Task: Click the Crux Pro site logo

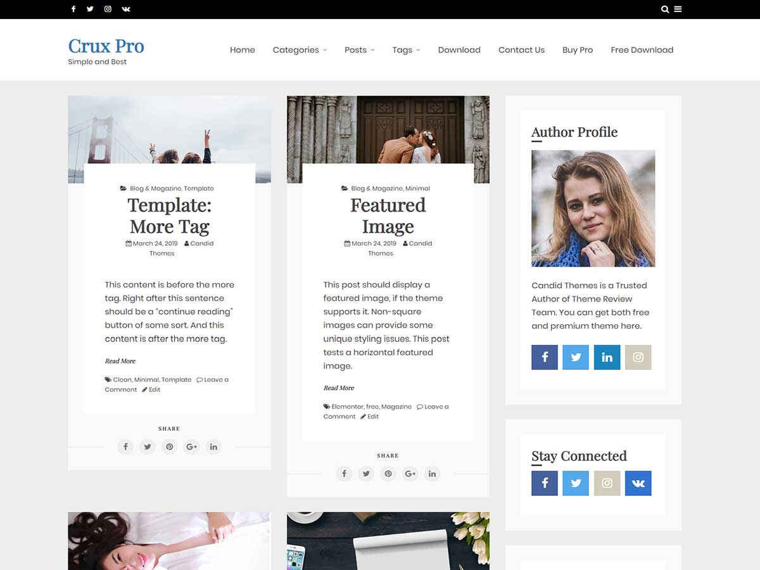Action: pyautogui.click(x=106, y=46)
